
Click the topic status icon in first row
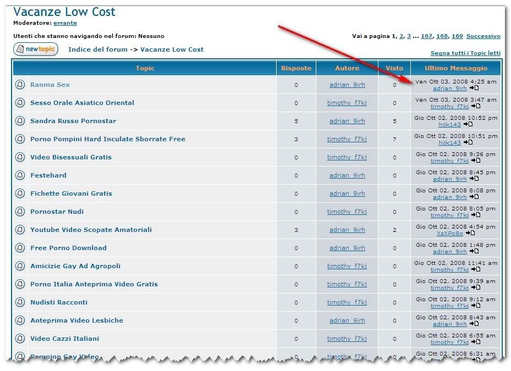[20, 85]
